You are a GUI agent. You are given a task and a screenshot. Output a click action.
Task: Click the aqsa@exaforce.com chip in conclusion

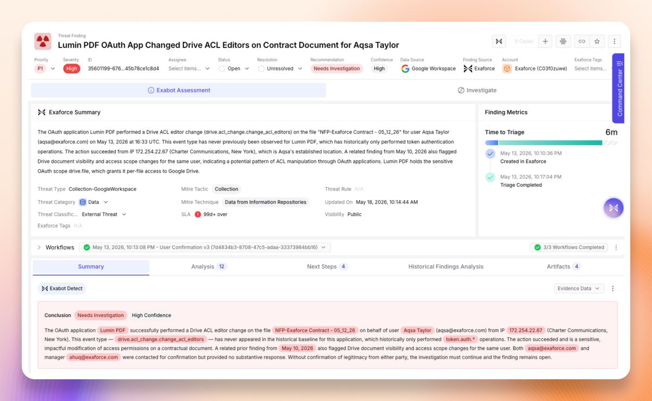point(551,348)
